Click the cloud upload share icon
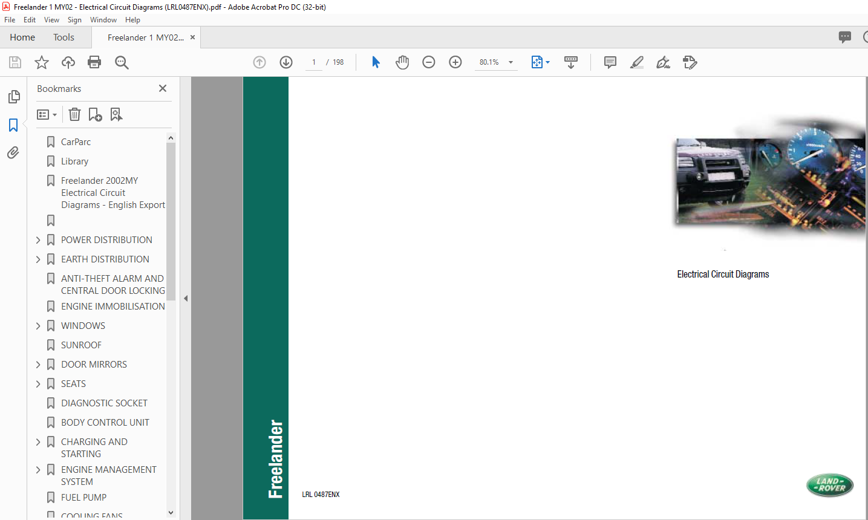Image resolution: width=868 pixels, height=520 pixels. (x=68, y=62)
